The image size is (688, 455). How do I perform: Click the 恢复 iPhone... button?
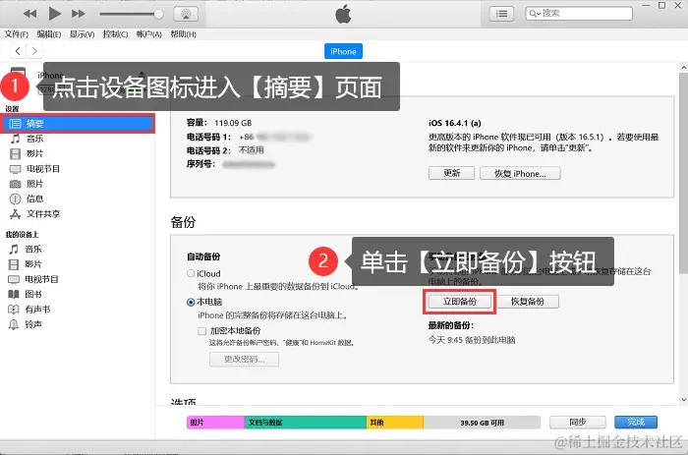[520, 173]
